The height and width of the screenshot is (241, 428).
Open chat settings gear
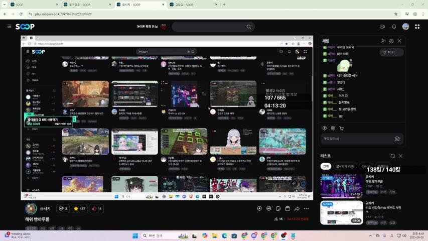coord(391,41)
